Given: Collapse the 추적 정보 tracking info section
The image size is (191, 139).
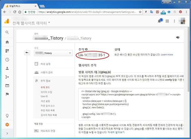Looking at the screenshot, I should coord(46,81).
